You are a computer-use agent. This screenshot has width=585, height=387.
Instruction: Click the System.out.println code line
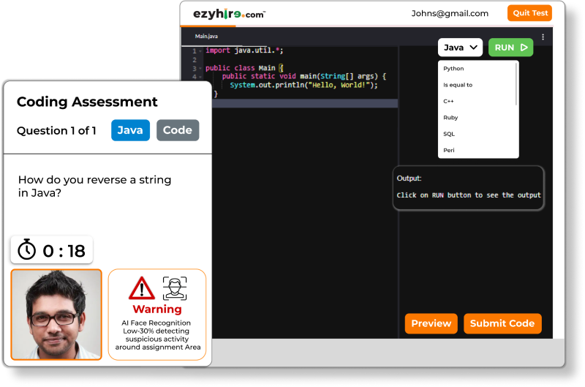[x=303, y=85]
